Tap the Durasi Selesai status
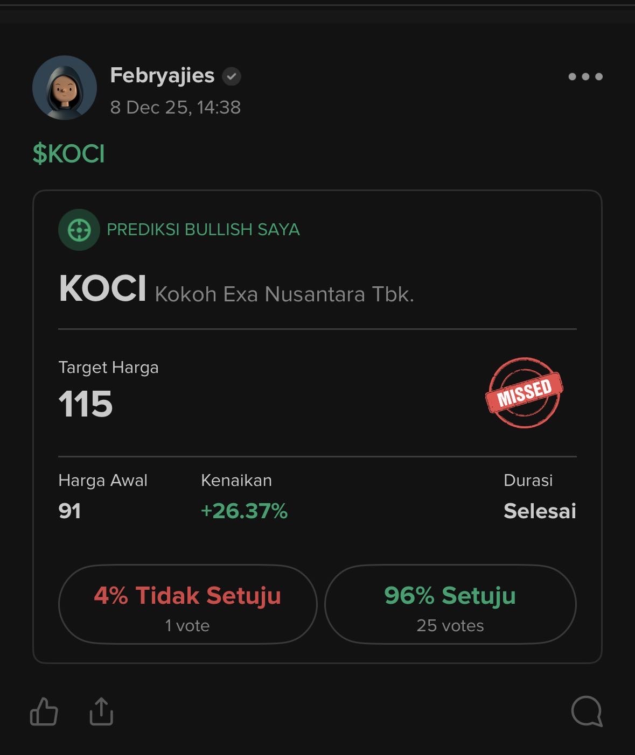This screenshot has width=635, height=755. [x=540, y=511]
